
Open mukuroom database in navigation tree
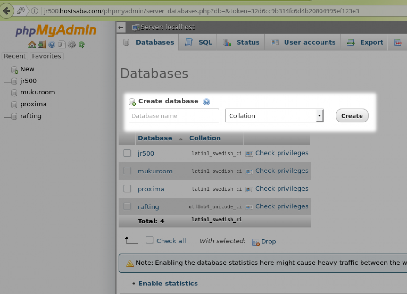37,92
